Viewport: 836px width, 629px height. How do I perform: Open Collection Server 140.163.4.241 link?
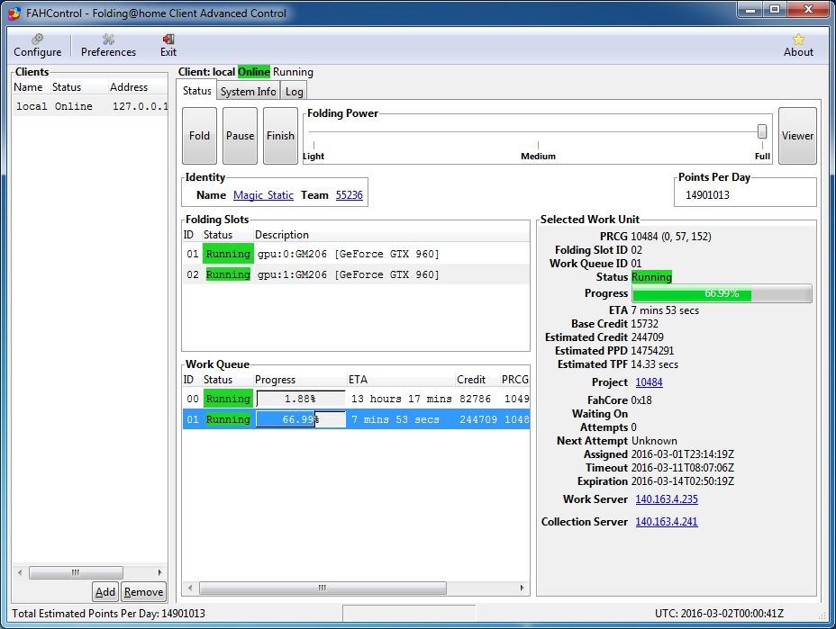tap(667, 521)
